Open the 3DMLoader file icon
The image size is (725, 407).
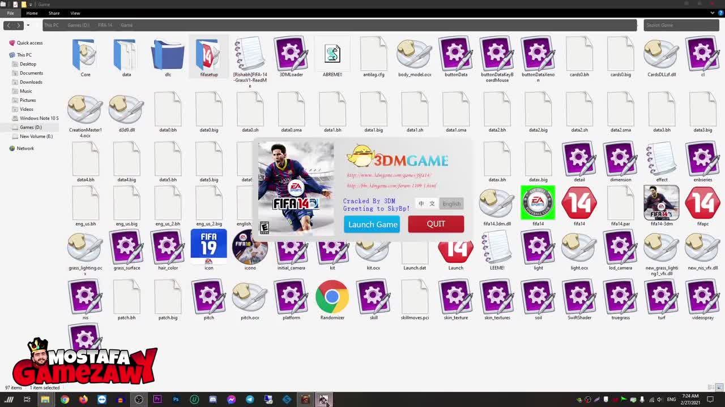pos(291,58)
